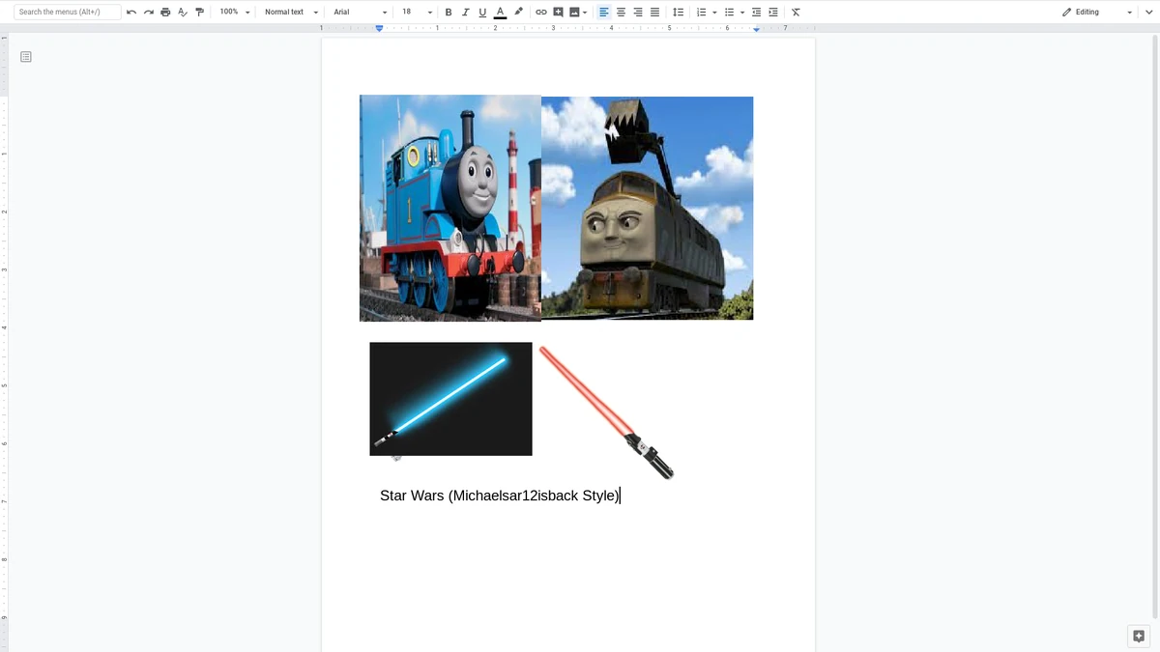Screen dimensions: 1160x652
Task: Toggle bold formatting
Action: [448, 12]
